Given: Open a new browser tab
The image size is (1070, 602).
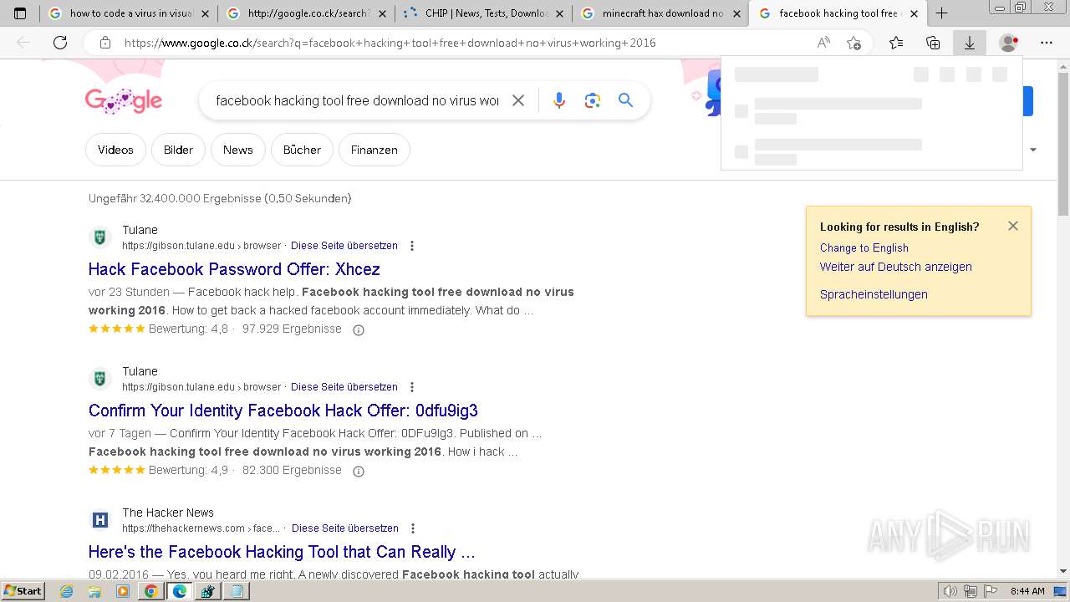Looking at the screenshot, I should pyautogui.click(x=941, y=13).
